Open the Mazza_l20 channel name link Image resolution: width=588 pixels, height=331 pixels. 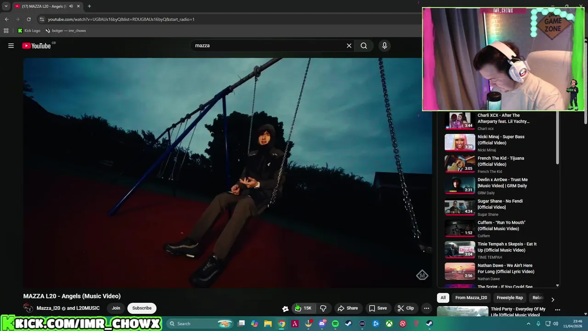48,308
